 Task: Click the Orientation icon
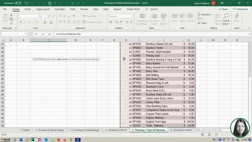pos(74,16)
